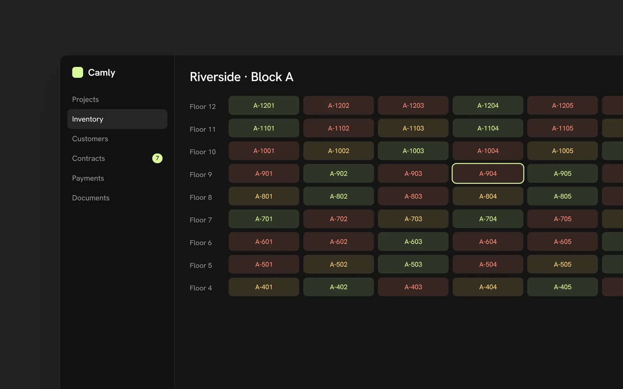623x389 pixels.
Task: Go to Customers page
Action: tap(117, 139)
